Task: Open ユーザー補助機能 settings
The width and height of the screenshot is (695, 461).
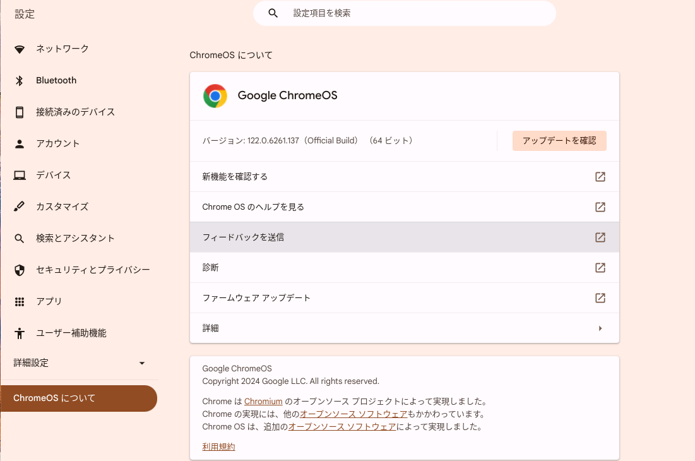Action: pos(71,333)
